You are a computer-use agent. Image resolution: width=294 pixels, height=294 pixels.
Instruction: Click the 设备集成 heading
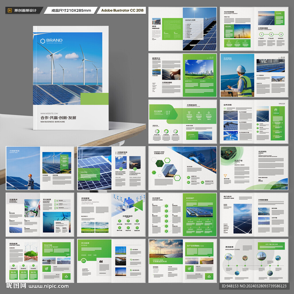[13, 200]
